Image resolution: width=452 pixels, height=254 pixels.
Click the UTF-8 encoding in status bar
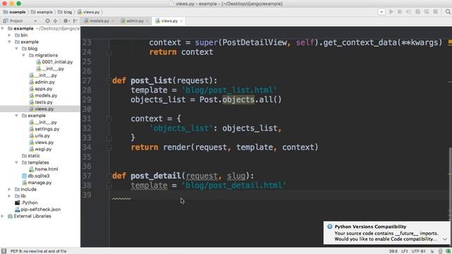[x=419, y=251]
